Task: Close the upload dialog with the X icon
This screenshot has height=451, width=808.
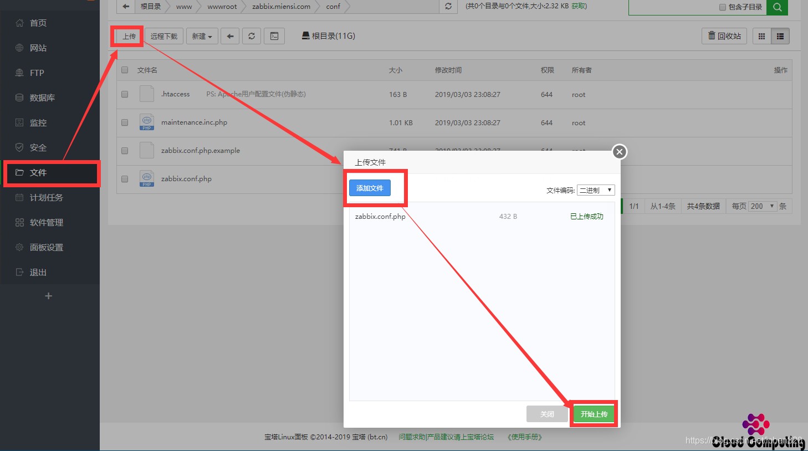Action: (620, 152)
